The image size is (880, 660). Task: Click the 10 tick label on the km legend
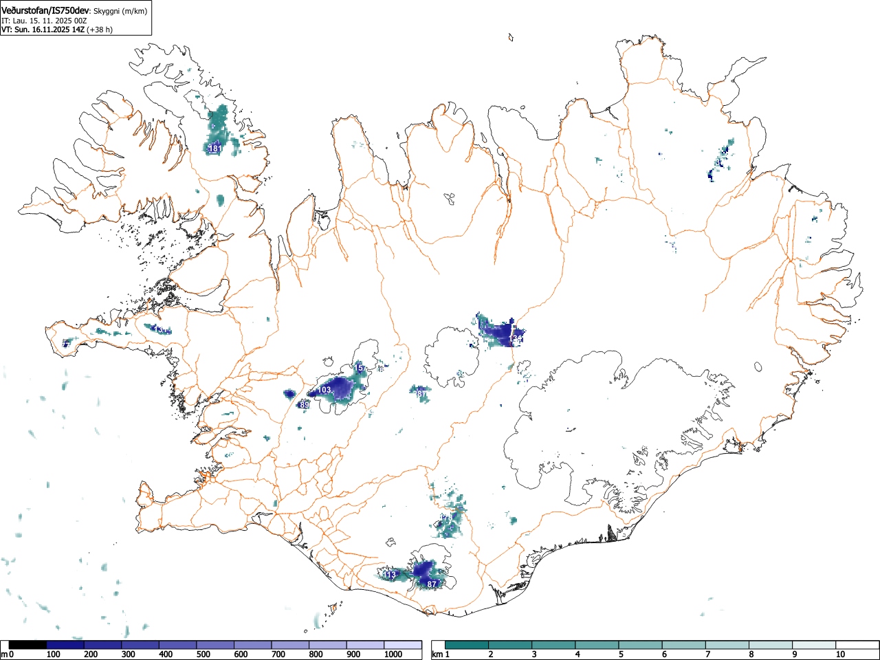click(x=839, y=654)
